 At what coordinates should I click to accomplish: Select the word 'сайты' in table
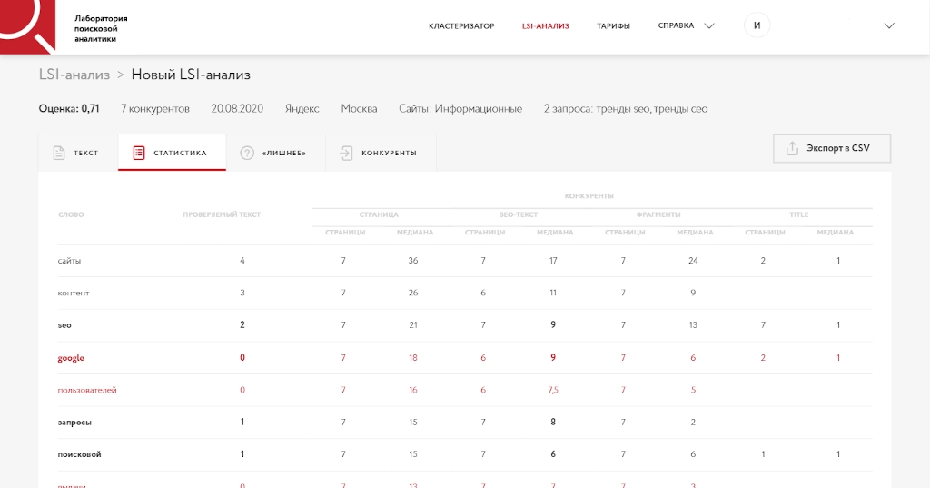(69, 261)
